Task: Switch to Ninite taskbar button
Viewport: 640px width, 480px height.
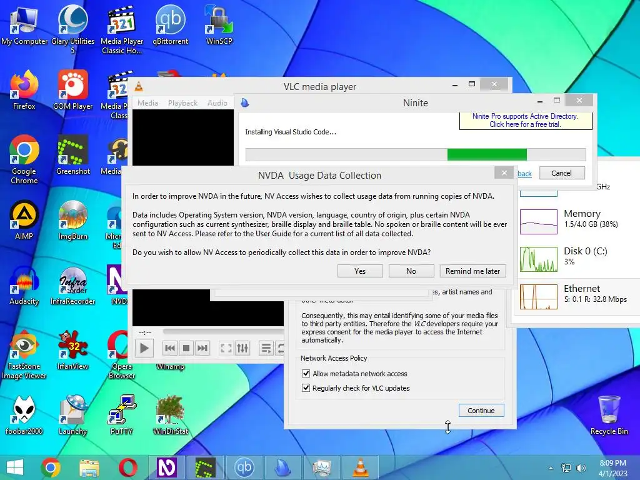Action: (283, 467)
